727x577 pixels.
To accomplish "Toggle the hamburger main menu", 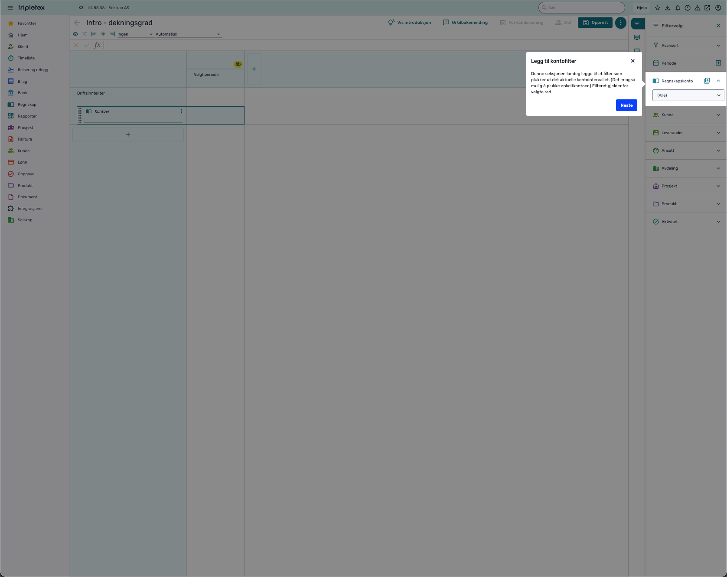I will (x=10, y=8).
